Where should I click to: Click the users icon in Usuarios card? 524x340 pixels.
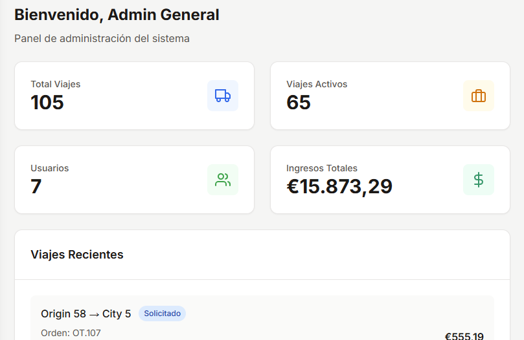[x=223, y=180]
